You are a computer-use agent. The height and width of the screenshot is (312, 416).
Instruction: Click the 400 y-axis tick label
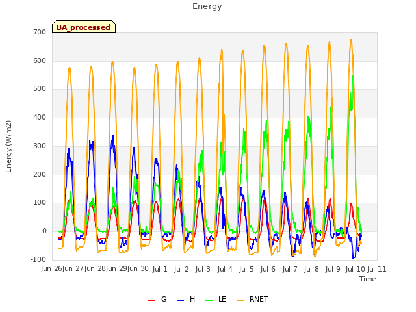[x=40, y=117]
